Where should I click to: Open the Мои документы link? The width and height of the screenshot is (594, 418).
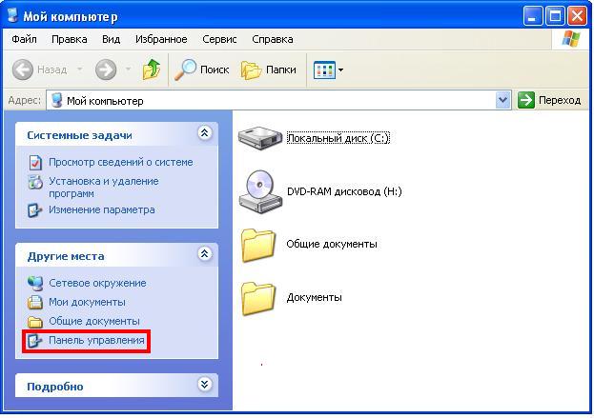coord(87,302)
